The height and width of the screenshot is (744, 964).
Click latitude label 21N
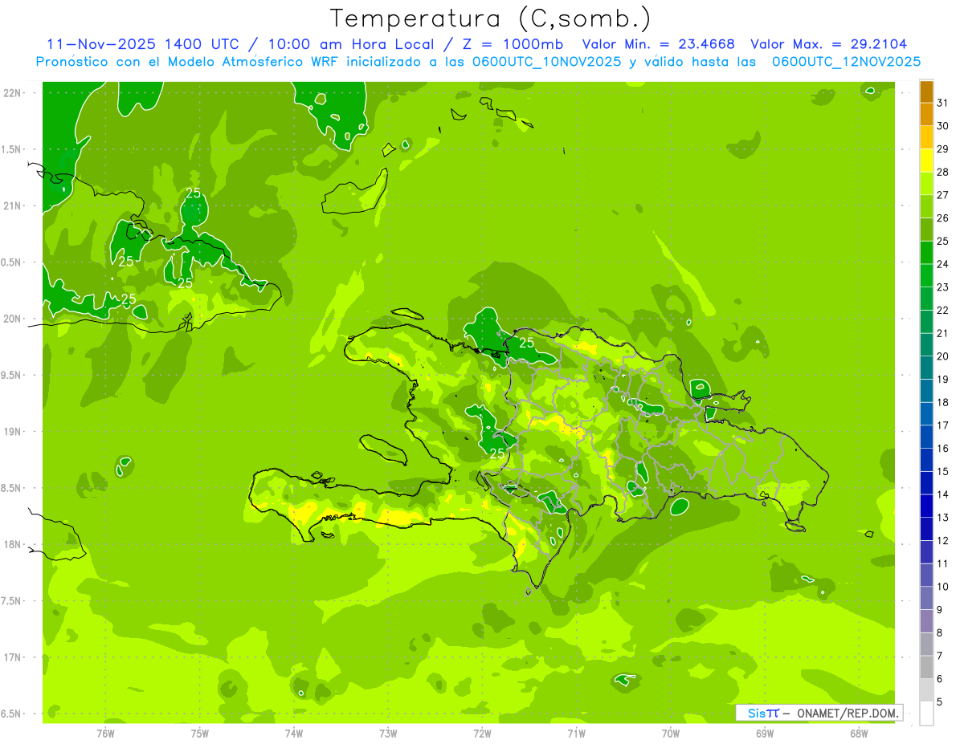12,206
